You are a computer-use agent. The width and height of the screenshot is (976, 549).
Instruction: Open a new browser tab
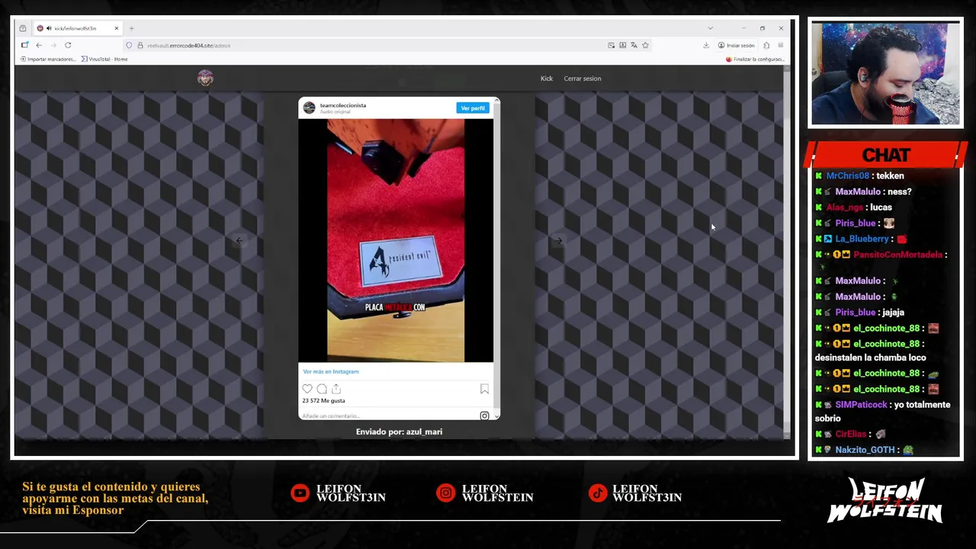click(x=131, y=28)
